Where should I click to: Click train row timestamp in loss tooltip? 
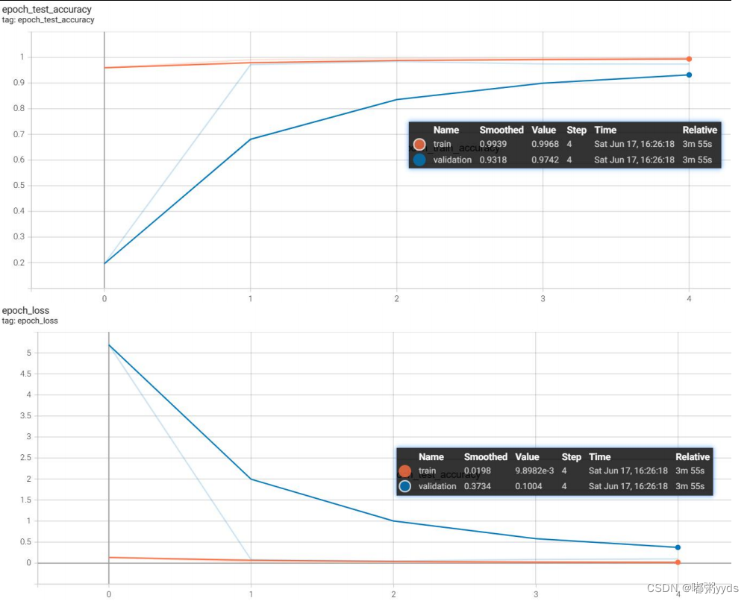point(628,471)
